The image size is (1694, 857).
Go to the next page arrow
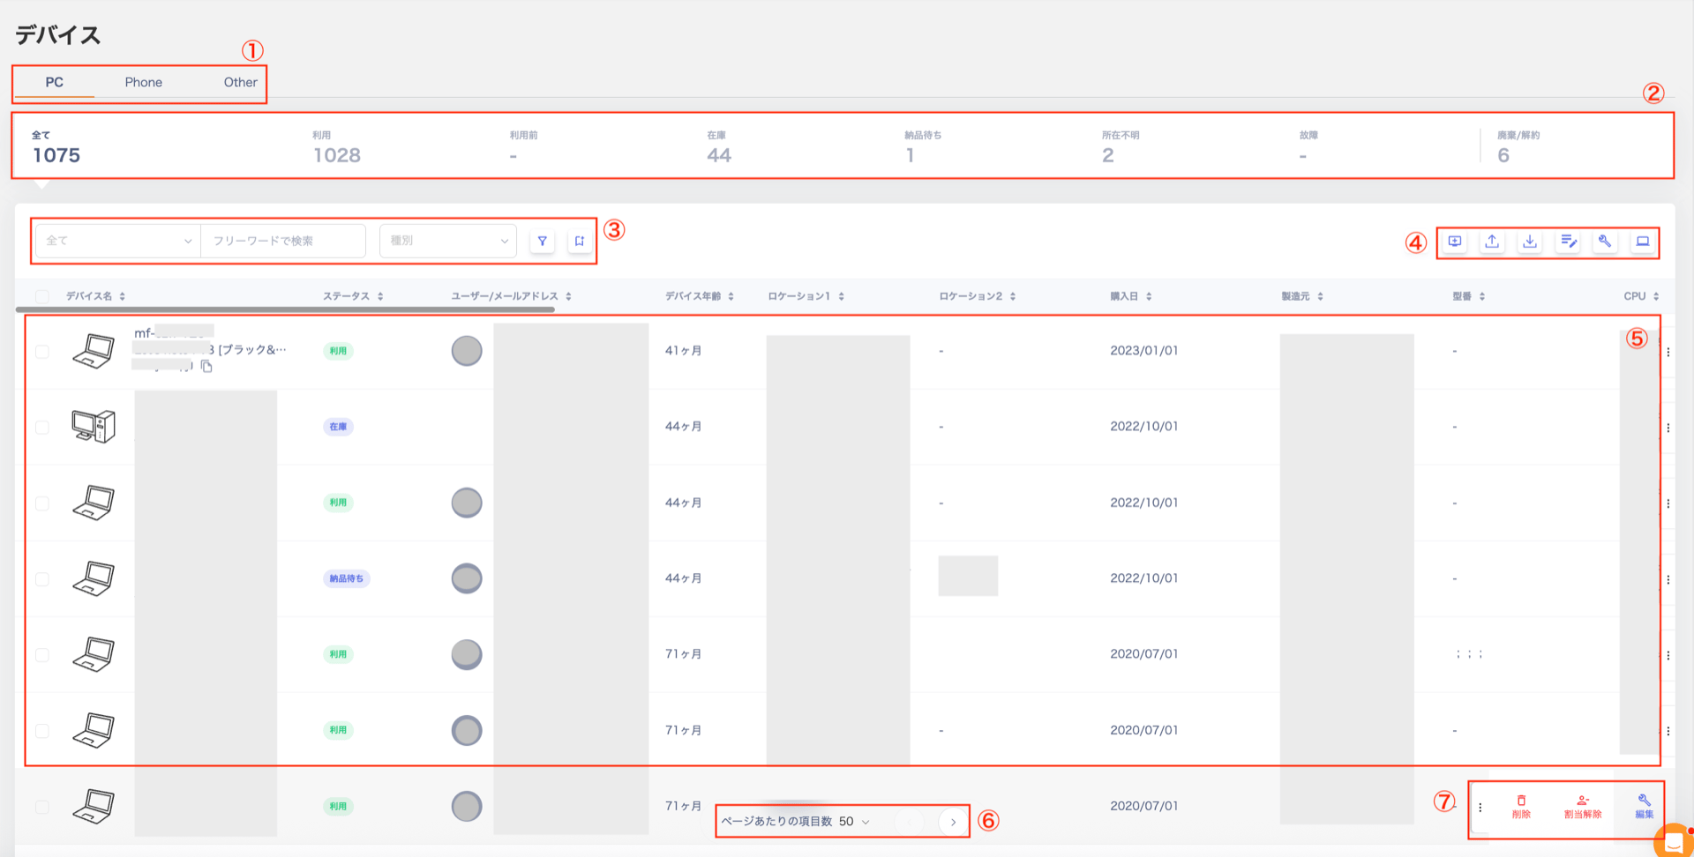953,822
